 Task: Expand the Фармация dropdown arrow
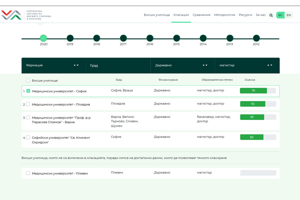pos(78,65)
